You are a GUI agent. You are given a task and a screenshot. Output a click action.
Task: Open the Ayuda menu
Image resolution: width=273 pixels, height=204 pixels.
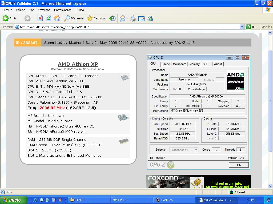click(x=79, y=10)
